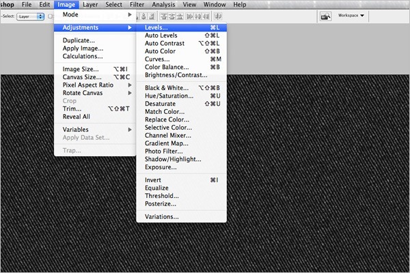
Task: Open the Workspace dropdown menu
Action: 351,16
